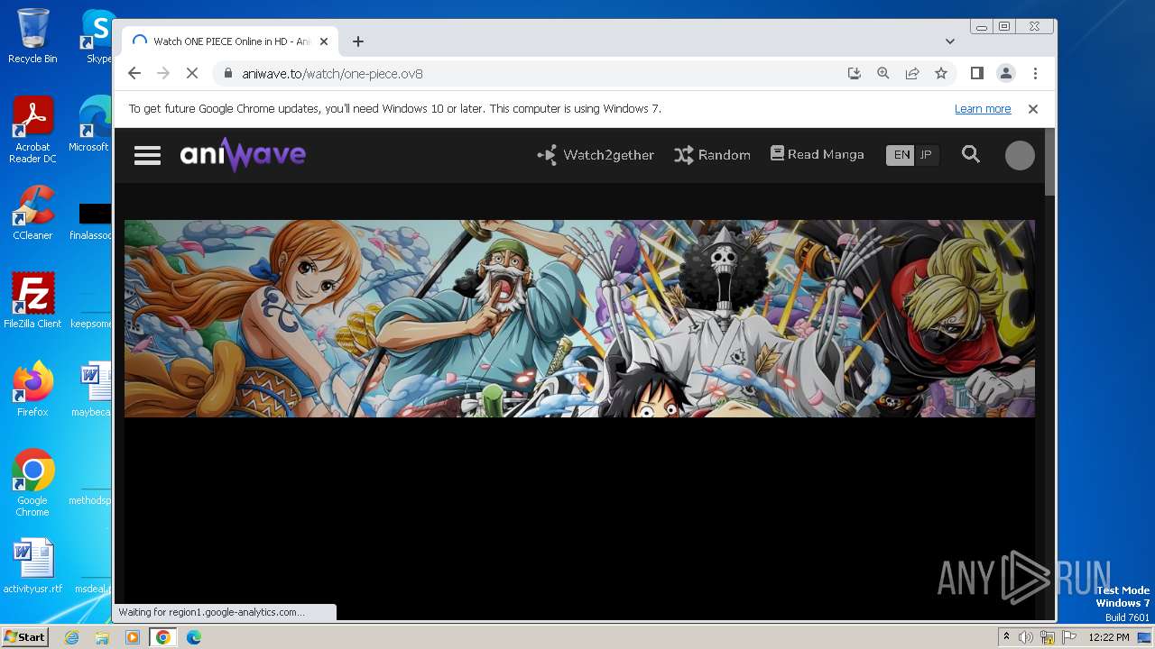The width and height of the screenshot is (1155, 649).
Task: Toggle Chrome side panel
Action: click(976, 73)
